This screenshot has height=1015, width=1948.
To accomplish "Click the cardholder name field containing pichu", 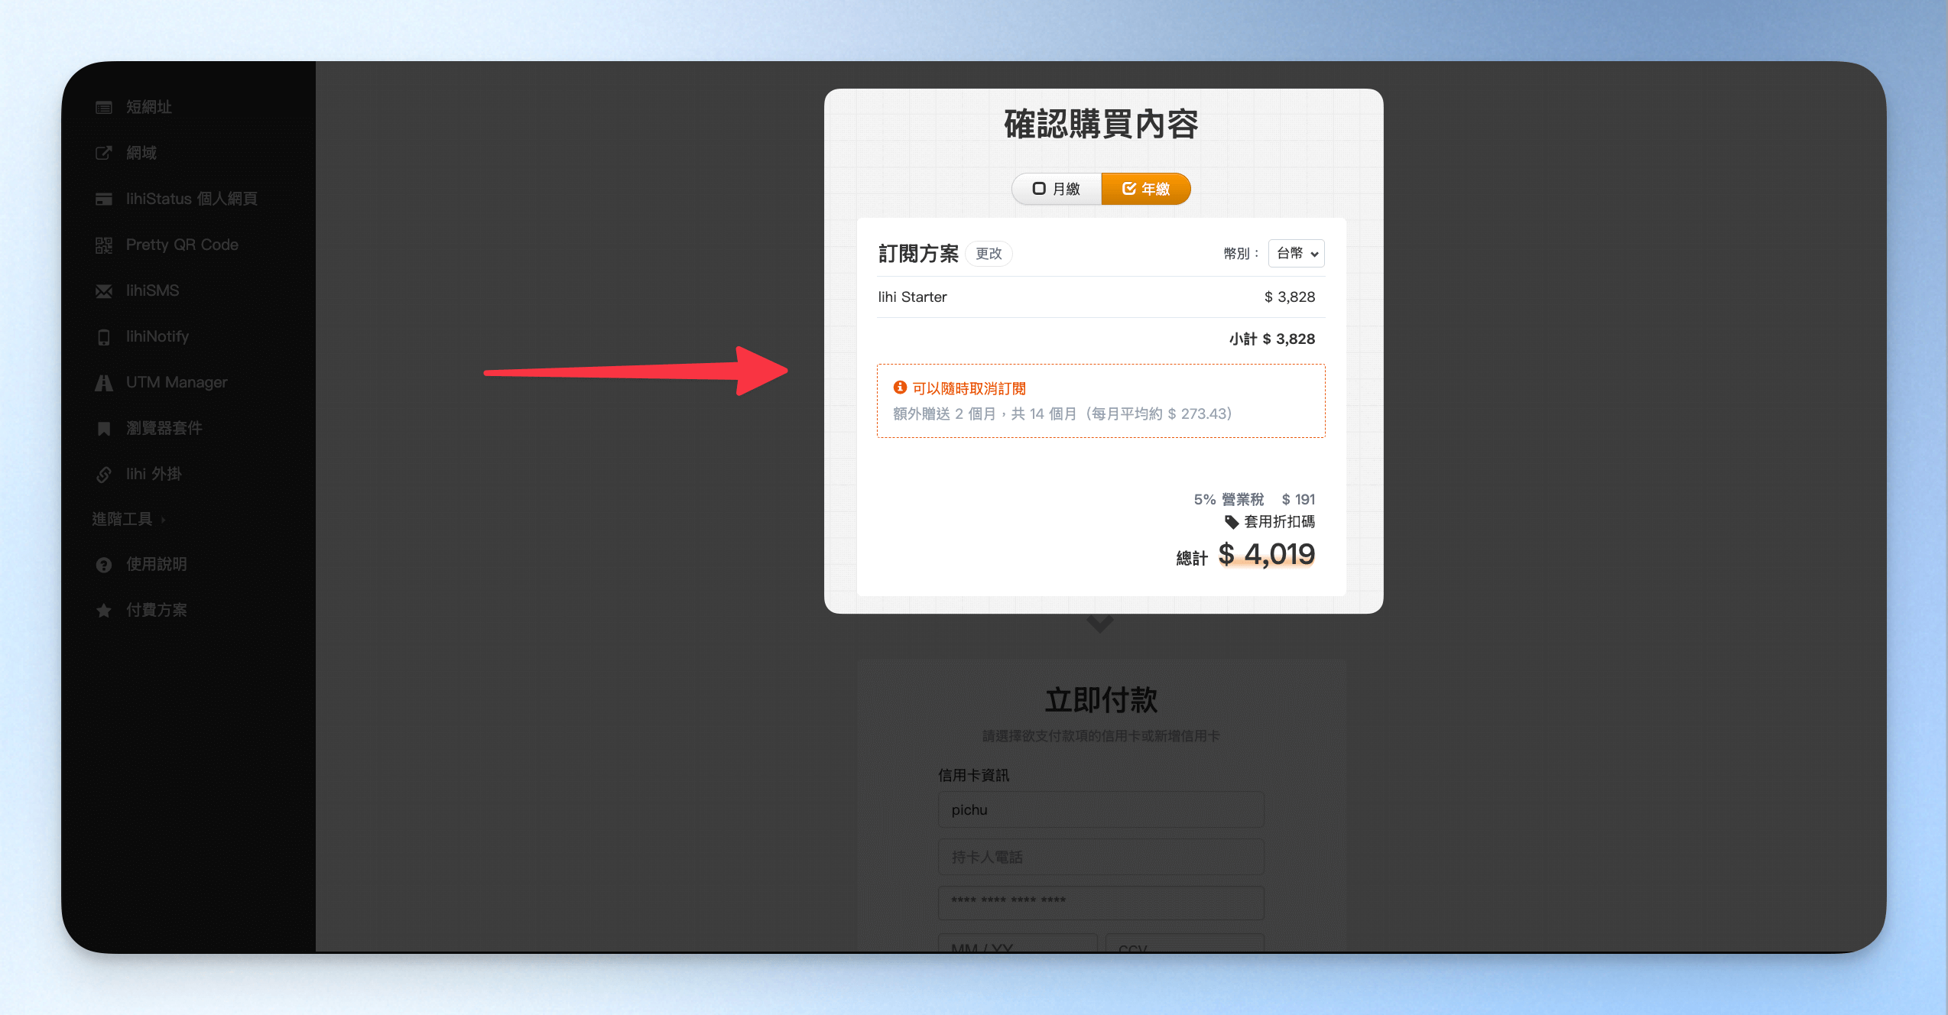I will click(x=1101, y=809).
